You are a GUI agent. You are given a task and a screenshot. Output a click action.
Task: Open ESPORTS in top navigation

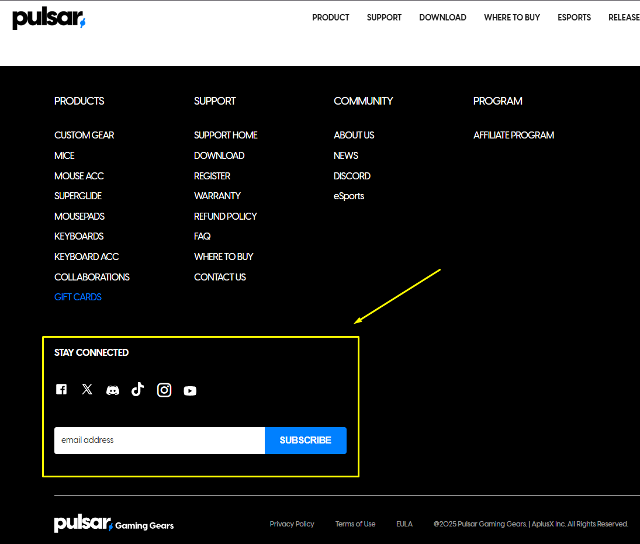574,18
